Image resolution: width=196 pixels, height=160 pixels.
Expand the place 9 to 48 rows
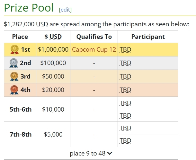[x=91, y=153]
